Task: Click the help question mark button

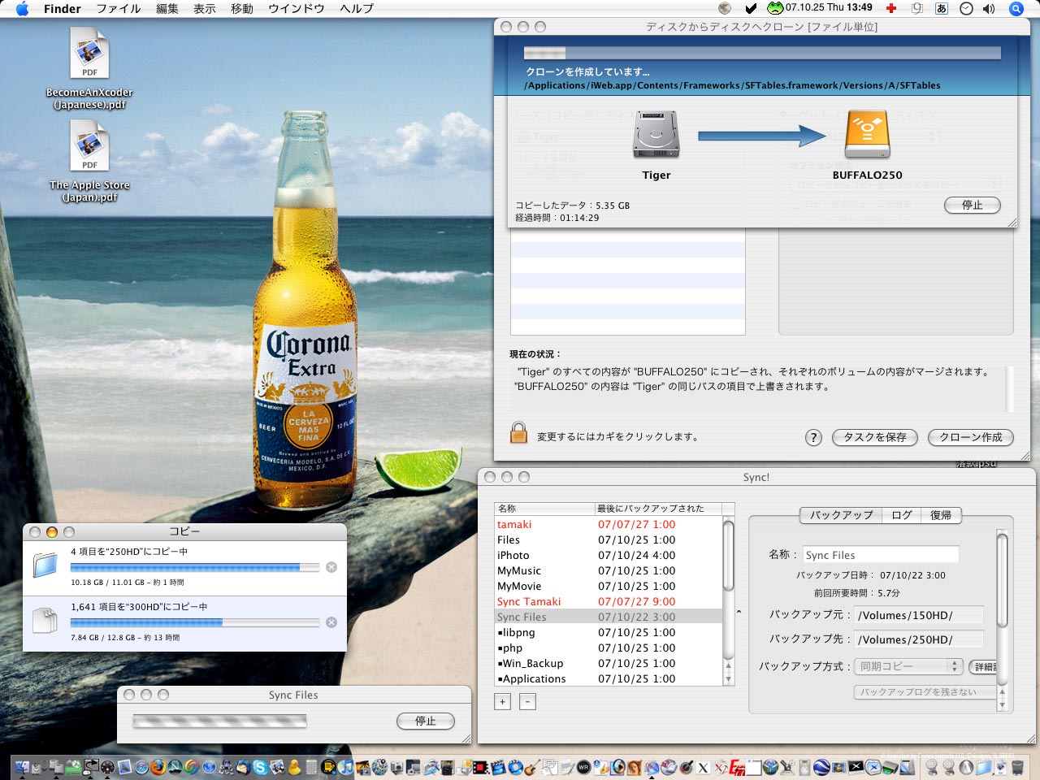Action: [813, 438]
